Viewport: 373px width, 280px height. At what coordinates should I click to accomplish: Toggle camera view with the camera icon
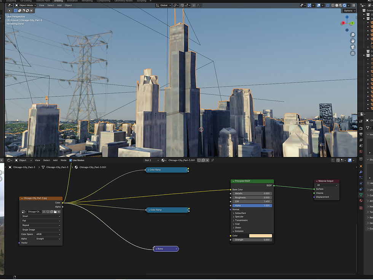click(353, 47)
